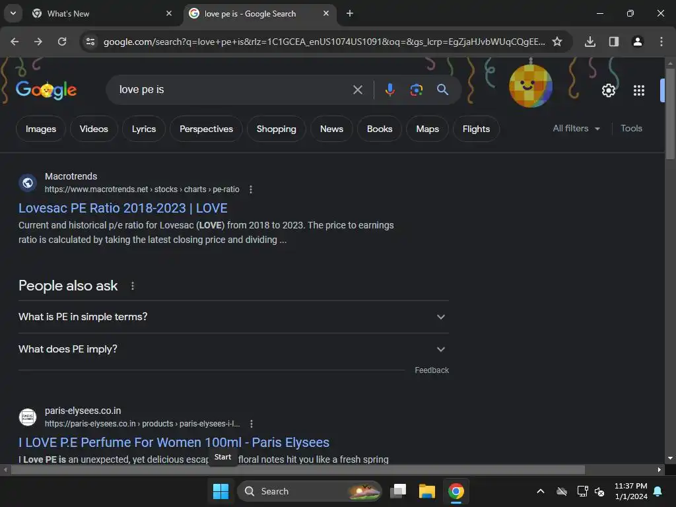Close the What's New tab
The height and width of the screenshot is (507, 676).
click(169, 13)
